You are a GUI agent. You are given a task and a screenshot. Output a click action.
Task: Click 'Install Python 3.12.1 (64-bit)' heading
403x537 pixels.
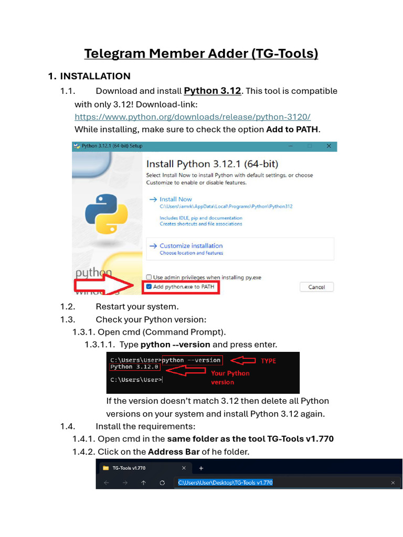click(212, 164)
